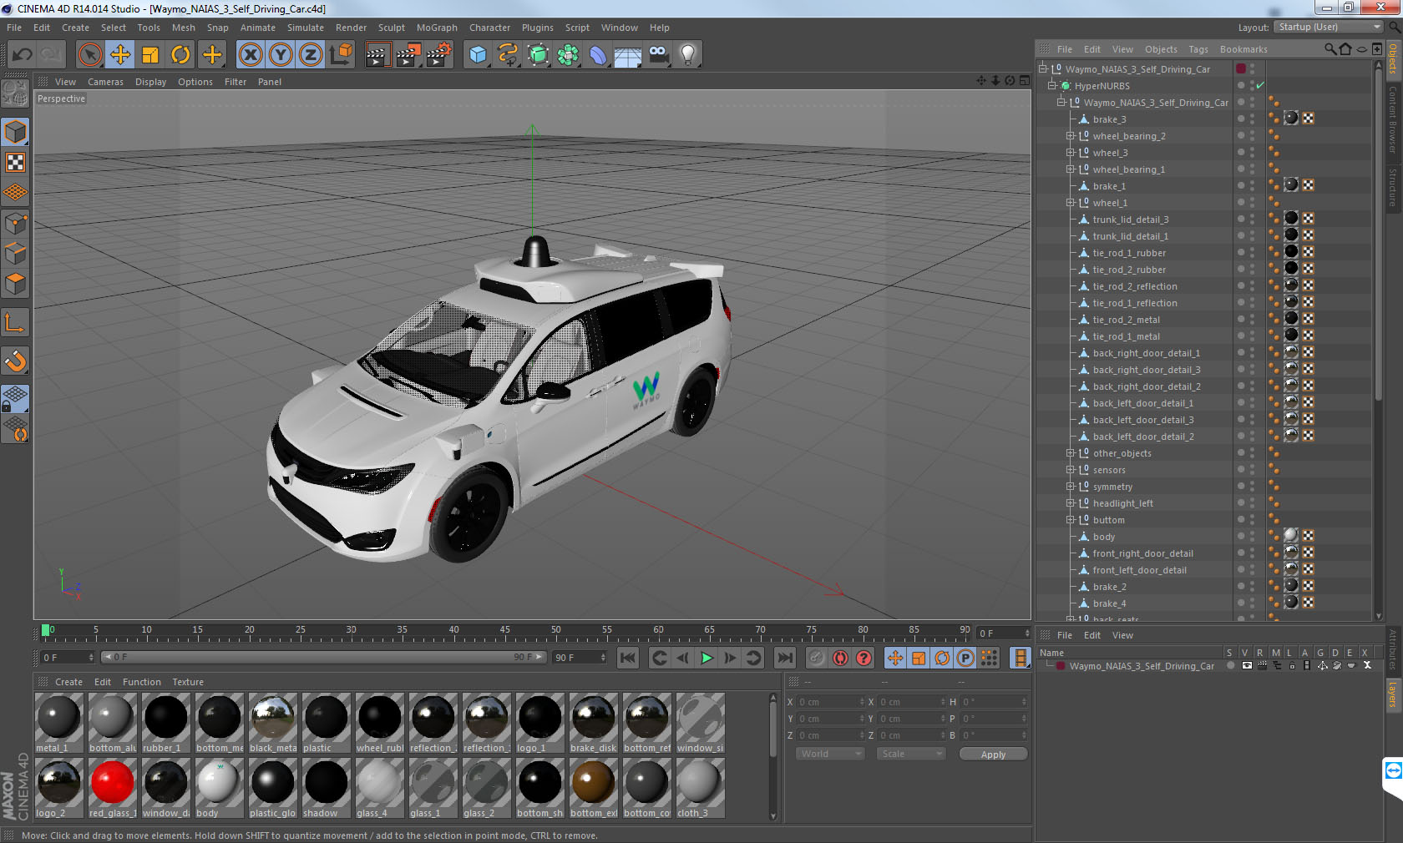Switch to Model mode
This screenshot has height=843, width=1403.
[16, 132]
